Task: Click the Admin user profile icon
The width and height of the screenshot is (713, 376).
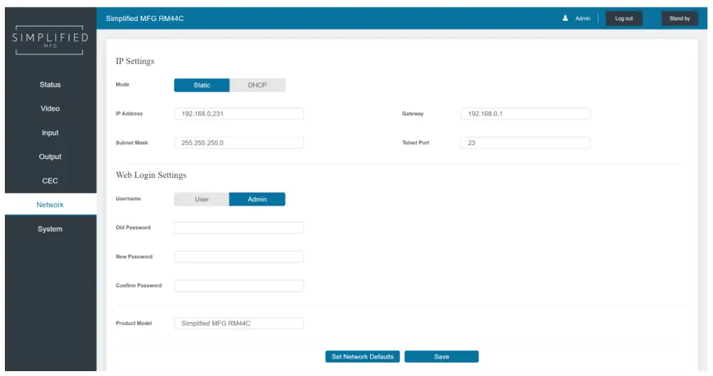Action: pyautogui.click(x=565, y=18)
